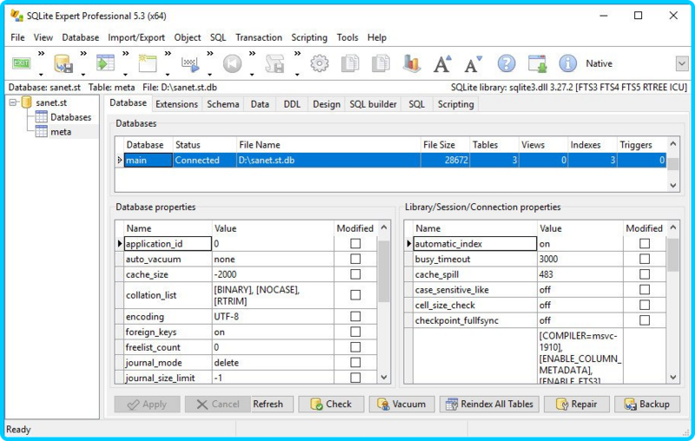Click the new window sparkle toolbar icon

pyautogui.click(x=148, y=63)
